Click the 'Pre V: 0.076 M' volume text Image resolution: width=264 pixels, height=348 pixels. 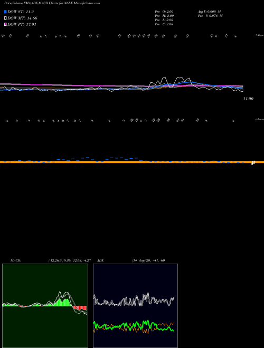point(210,16)
